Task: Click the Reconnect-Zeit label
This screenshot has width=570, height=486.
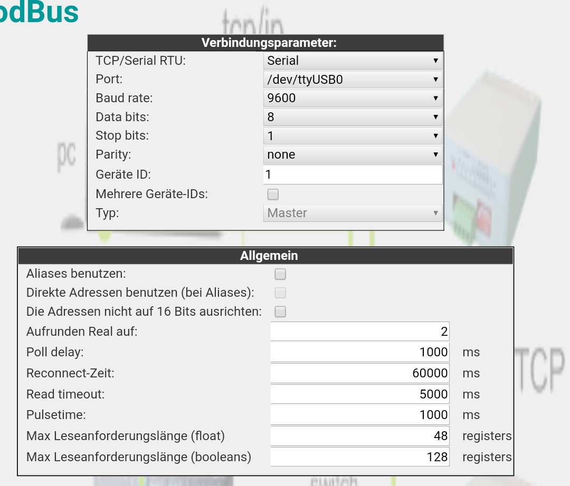Action: [x=70, y=373]
